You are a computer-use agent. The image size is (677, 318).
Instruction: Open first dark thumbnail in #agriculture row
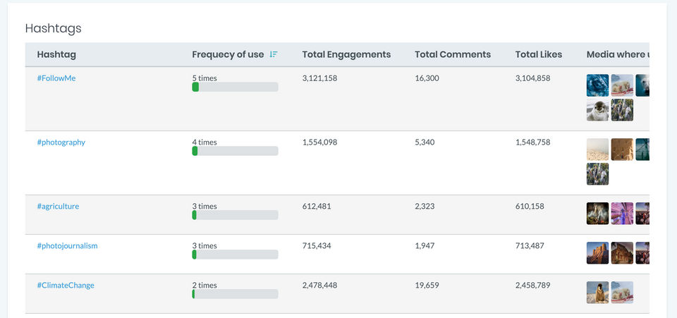pos(597,214)
